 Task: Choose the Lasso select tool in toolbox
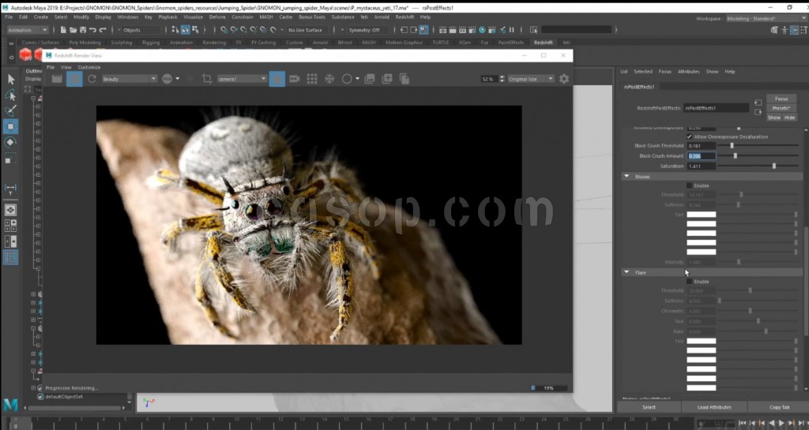(11, 95)
